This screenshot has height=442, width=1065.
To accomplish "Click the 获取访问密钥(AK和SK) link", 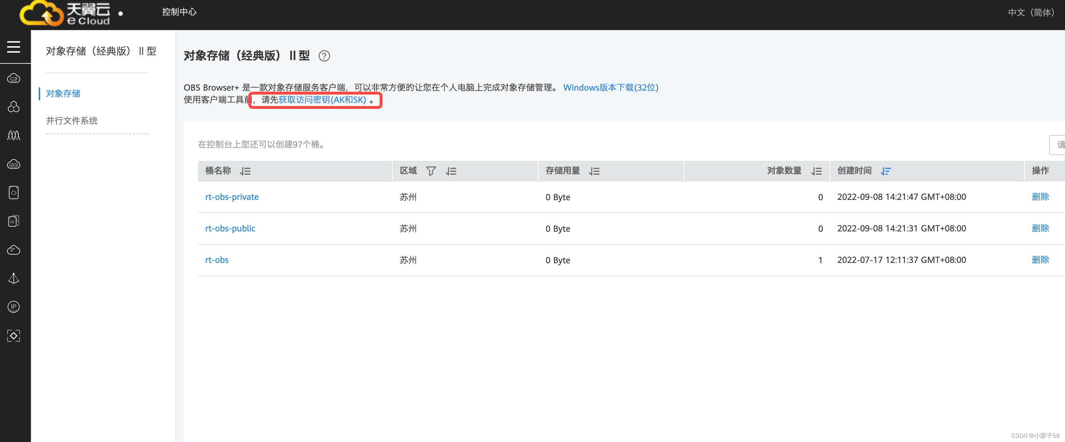I will (322, 100).
